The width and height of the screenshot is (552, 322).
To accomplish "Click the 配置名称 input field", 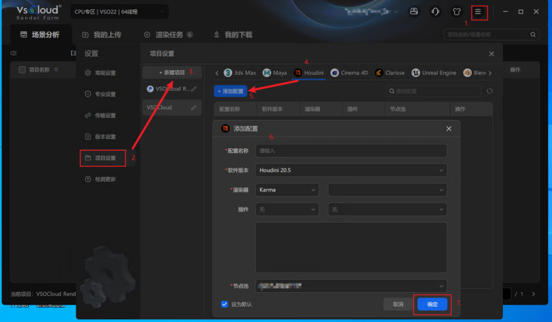I will [x=352, y=151].
